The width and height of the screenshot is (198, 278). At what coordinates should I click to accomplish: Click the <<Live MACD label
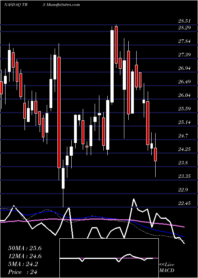coord(167,268)
